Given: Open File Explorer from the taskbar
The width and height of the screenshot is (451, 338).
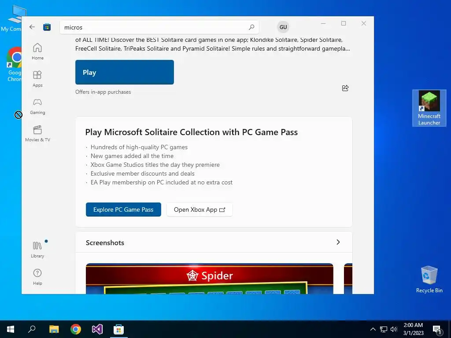Looking at the screenshot, I should coord(54,329).
